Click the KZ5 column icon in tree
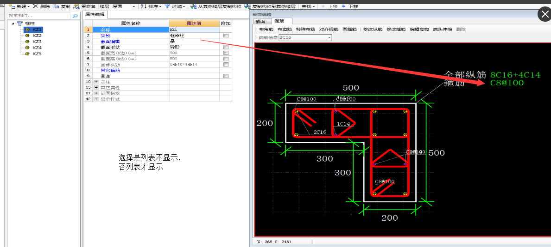Image resolution: width=551 pixels, height=247 pixels. (x=27, y=54)
